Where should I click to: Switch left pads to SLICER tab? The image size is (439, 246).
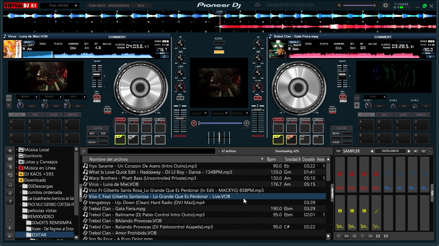[54, 115]
